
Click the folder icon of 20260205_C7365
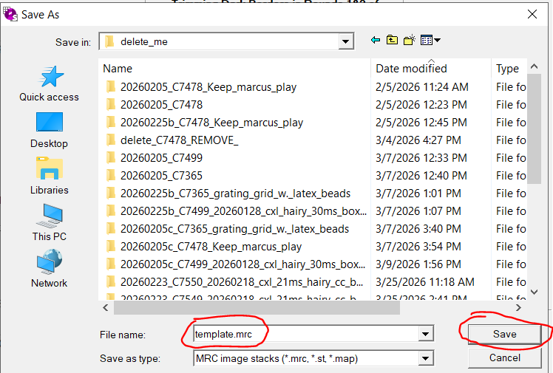tap(110, 175)
